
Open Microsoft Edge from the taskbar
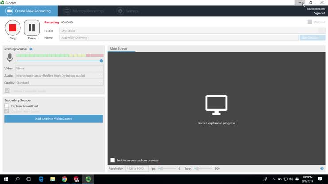pos(41,179)
